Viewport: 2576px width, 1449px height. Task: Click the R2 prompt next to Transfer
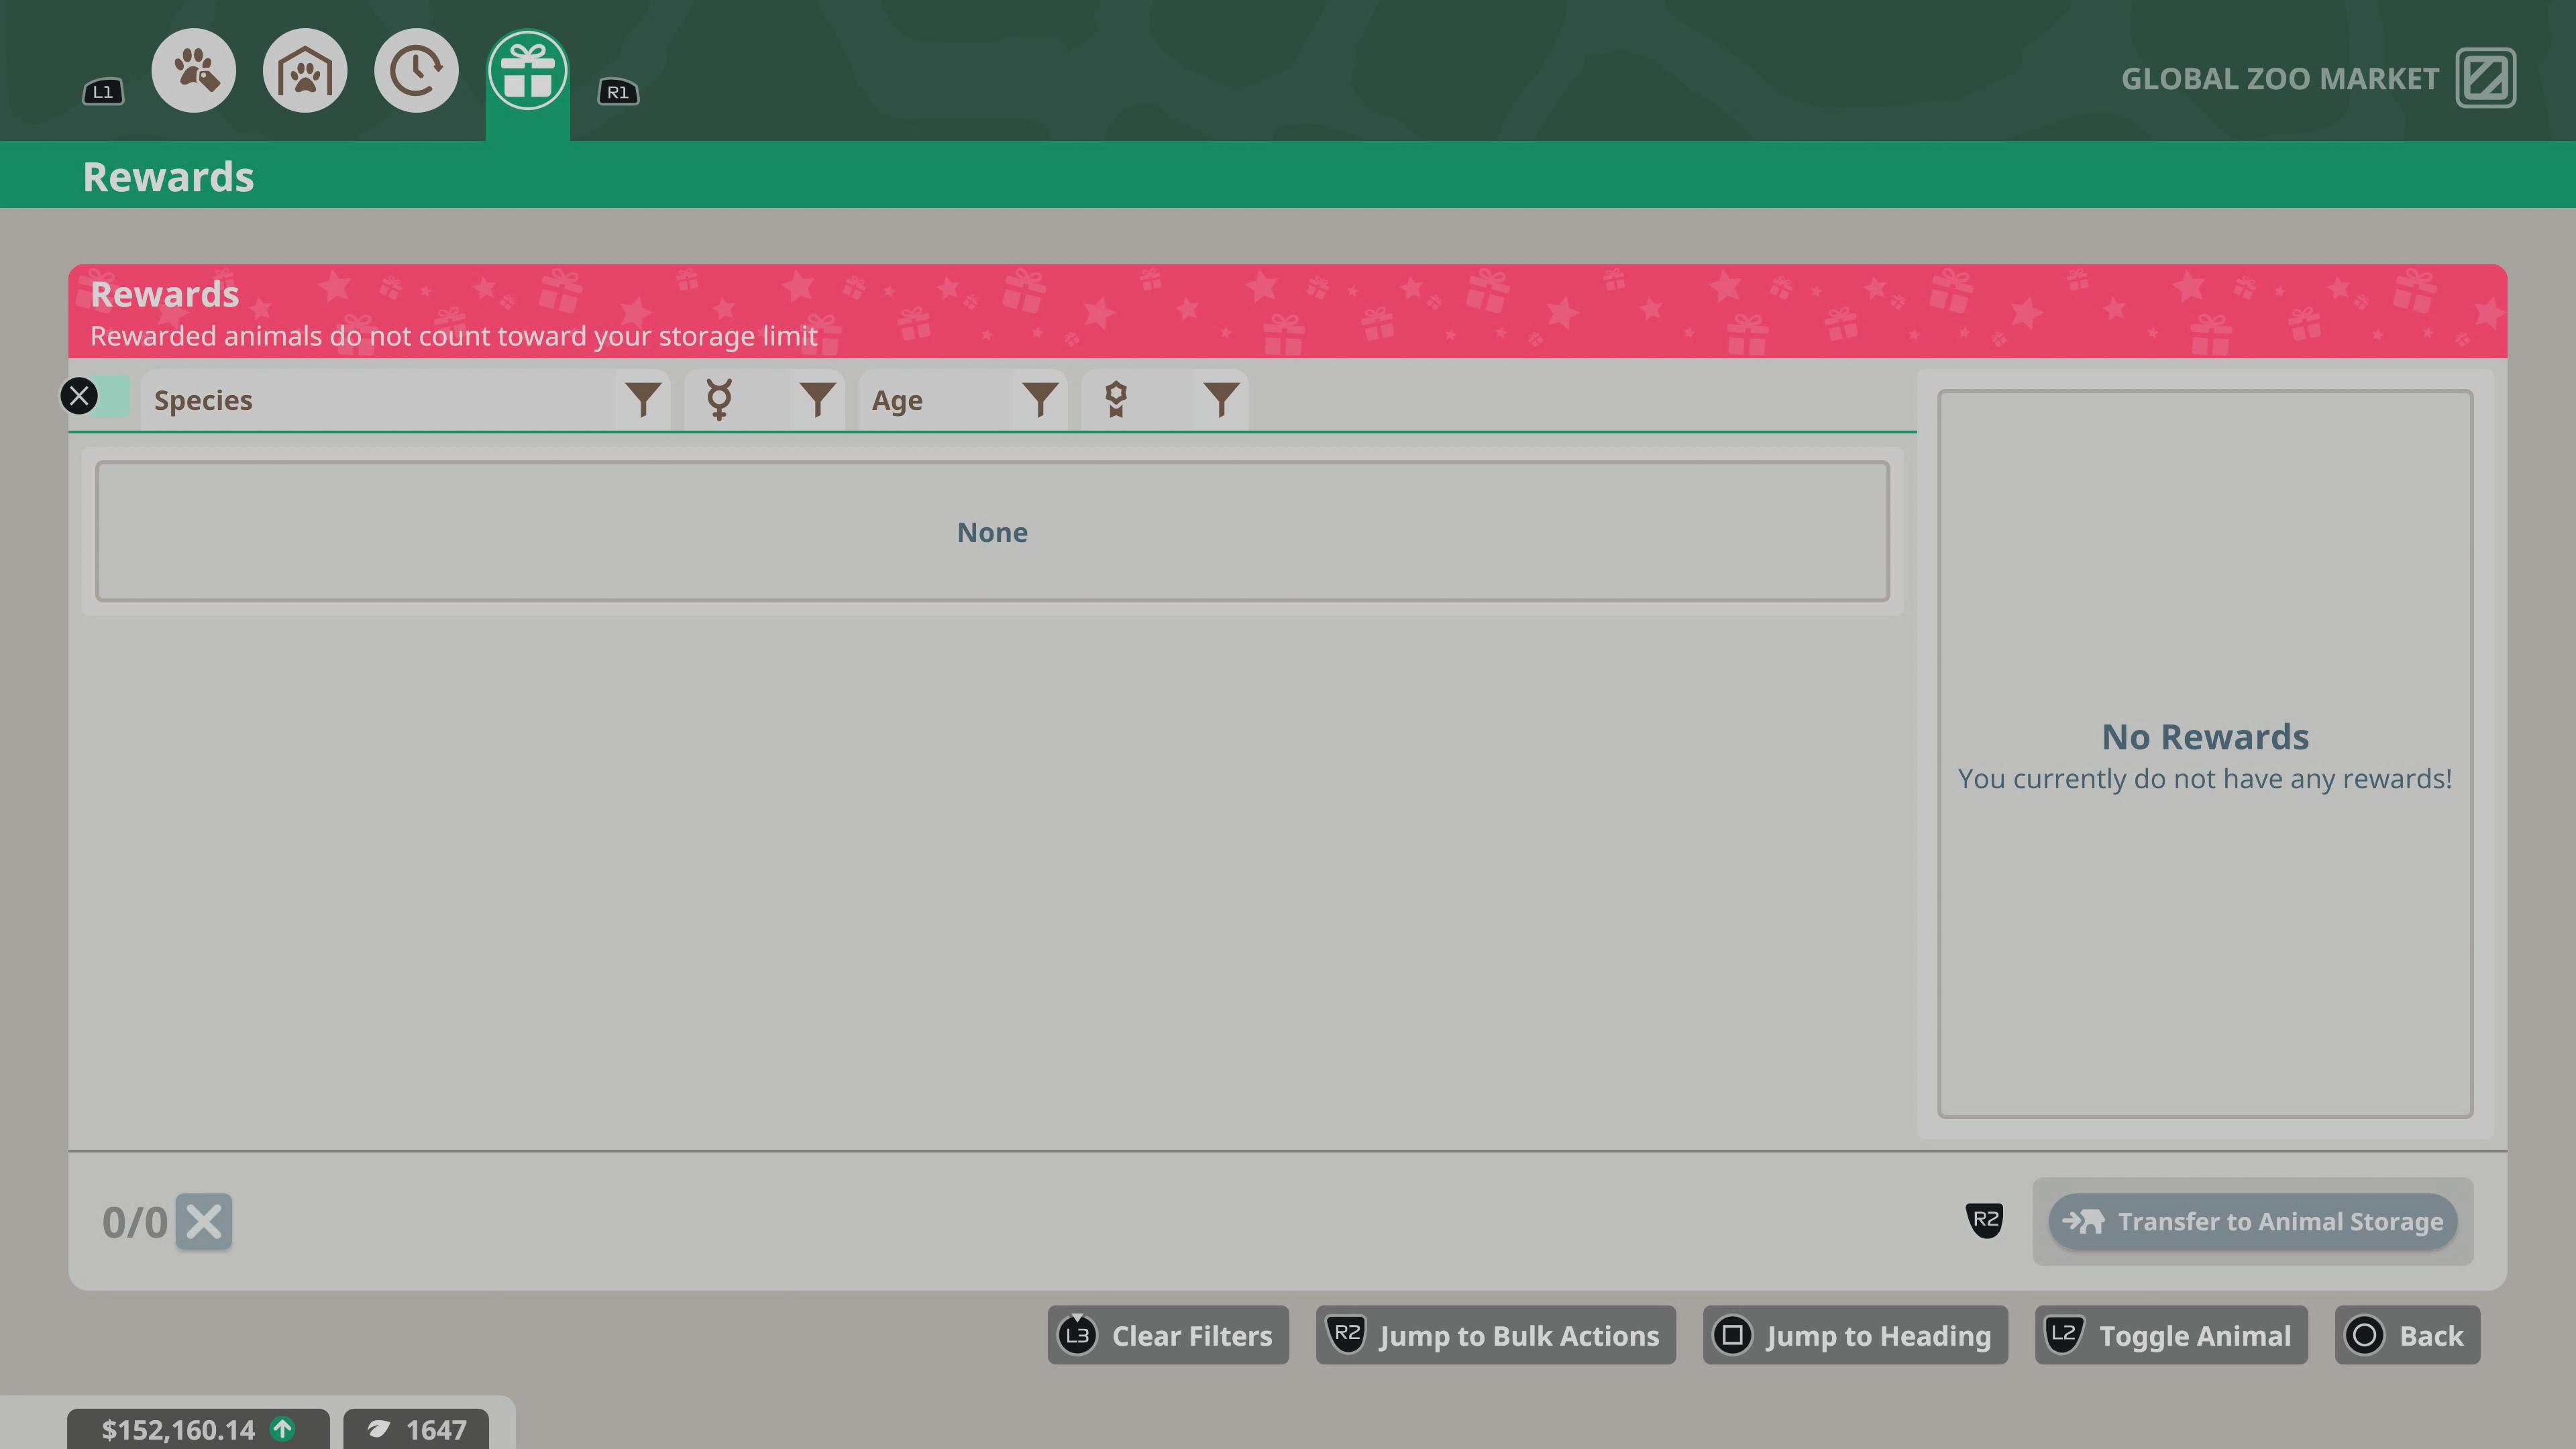coord(1985,1220)
